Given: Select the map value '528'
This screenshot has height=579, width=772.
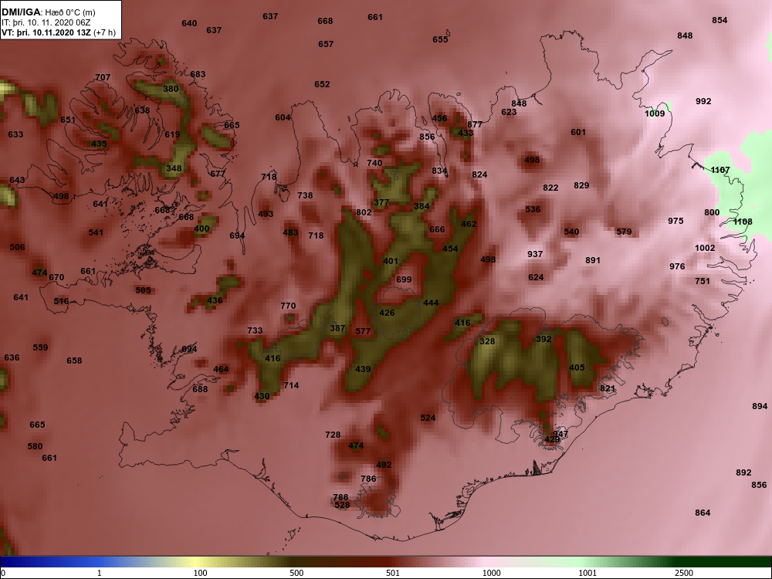Looking at the screenshot, I should point(342,505).
